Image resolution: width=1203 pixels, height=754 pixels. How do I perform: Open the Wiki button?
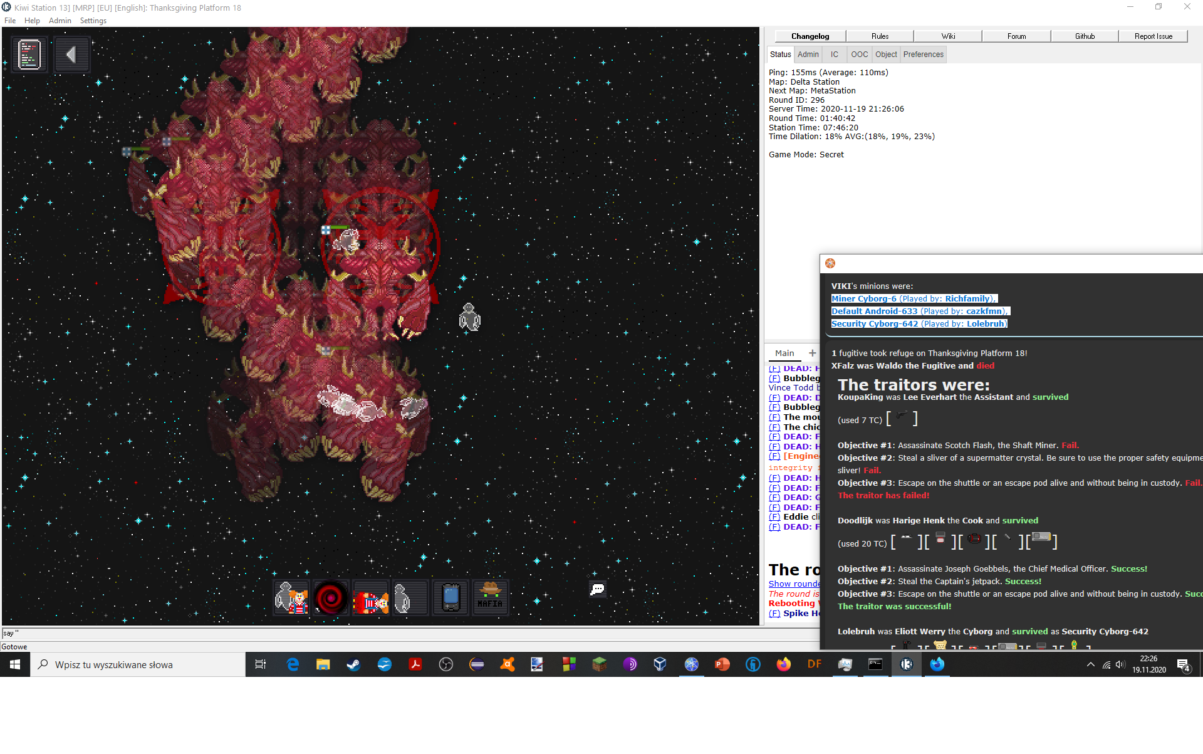tap(948, 36)
